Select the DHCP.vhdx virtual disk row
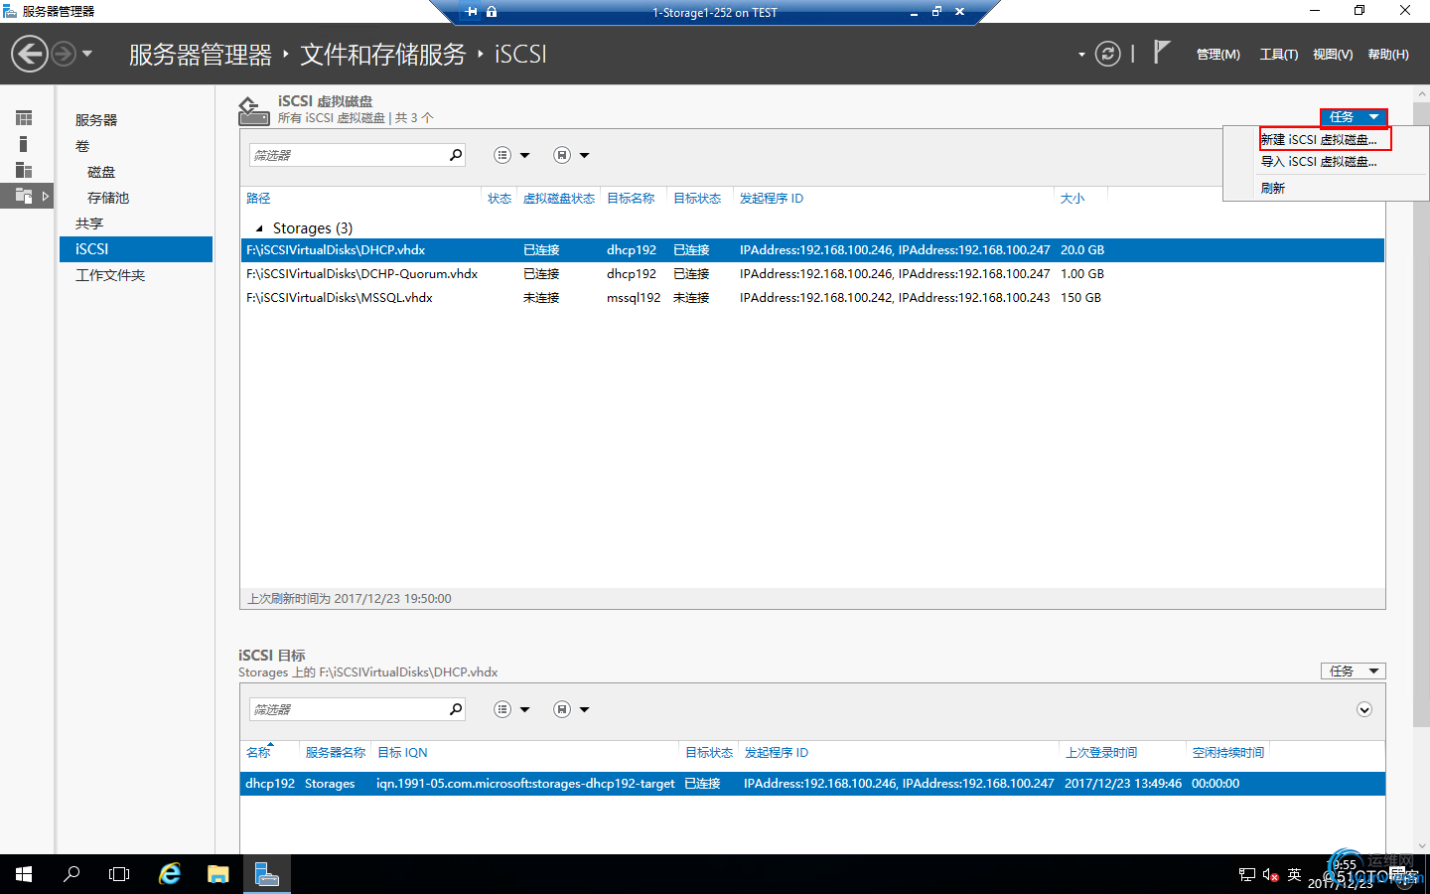 (811, 250)
